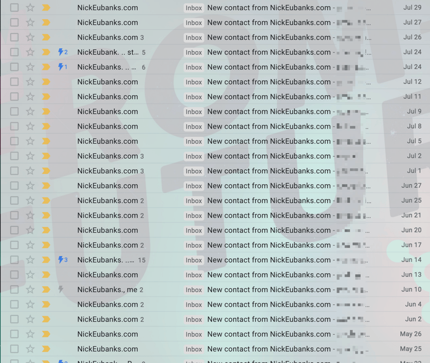Click blue lightning icon on the Jun 14 thread
The height and width of the screenshot is (363, 430).
click(63, 260)
